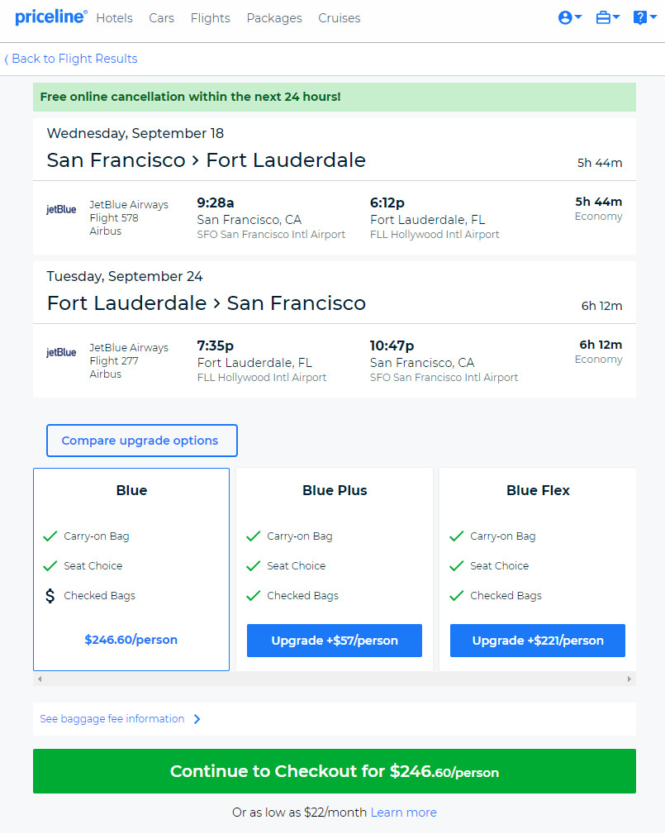Click the 7:35p departure time
The image size is (665, 834).
click(x=216, y=346)
